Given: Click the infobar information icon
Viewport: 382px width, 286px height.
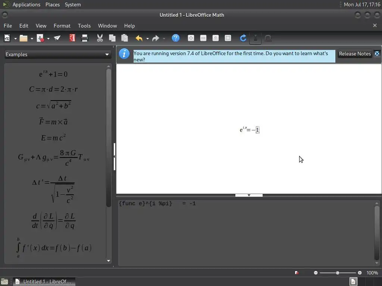Looking at the screenshot, I should pos(124,54).
